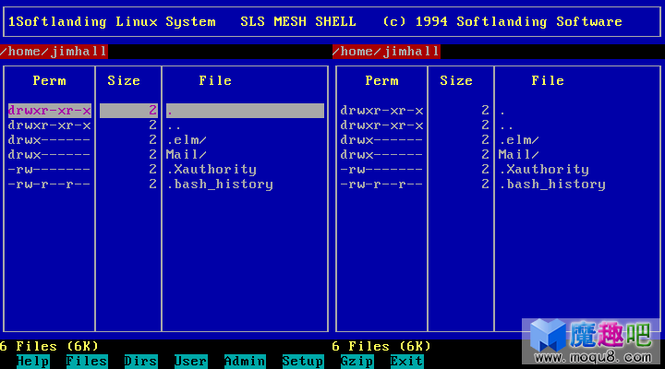
Task: Click the size value of Mail/ in left panel
Action: tap(153, 155)
